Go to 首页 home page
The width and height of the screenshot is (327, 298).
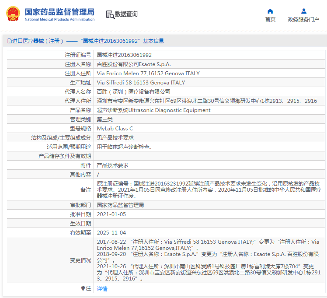[270, 19]
